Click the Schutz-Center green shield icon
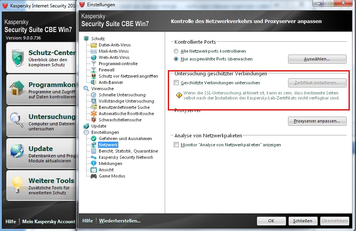The width and height of the screenshot is (356, 231). (x=18, y=58)
